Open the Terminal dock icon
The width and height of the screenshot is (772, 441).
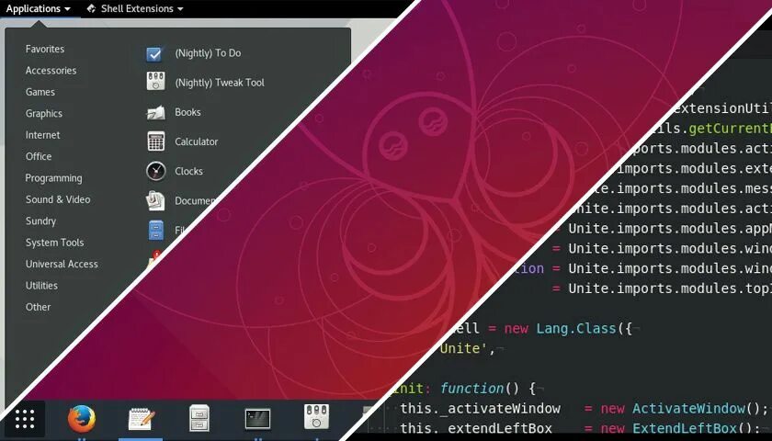coord(257,419)
